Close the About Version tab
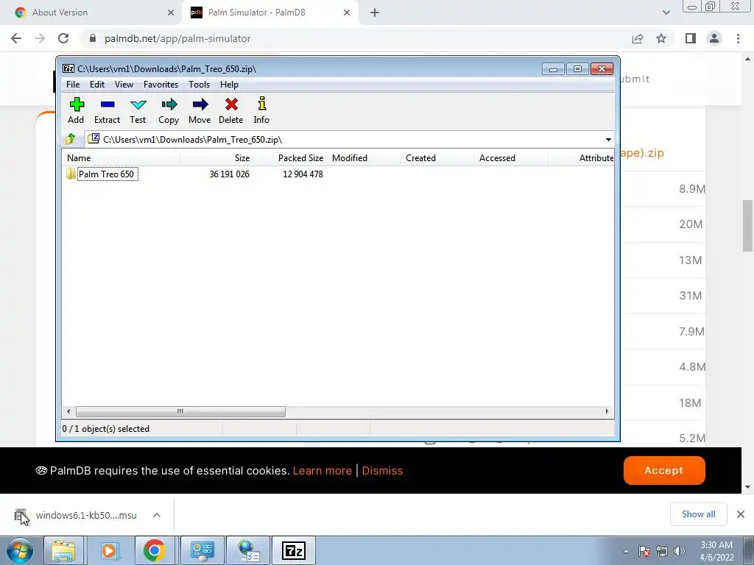The height and width of the screenshot is (565, 754). 171,13
